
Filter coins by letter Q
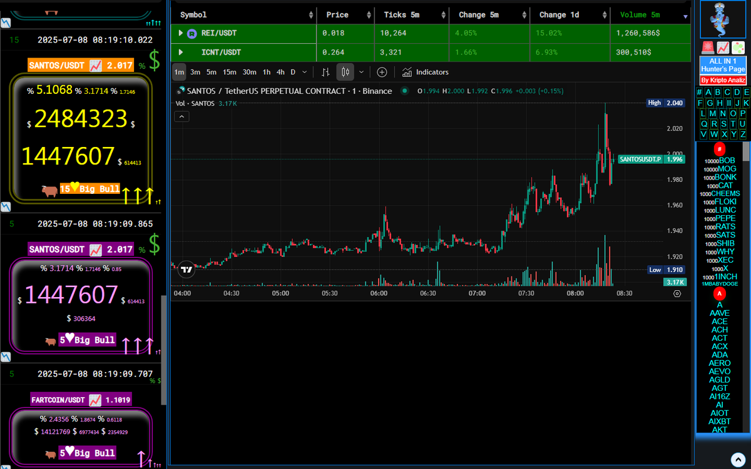pos(704,124)
